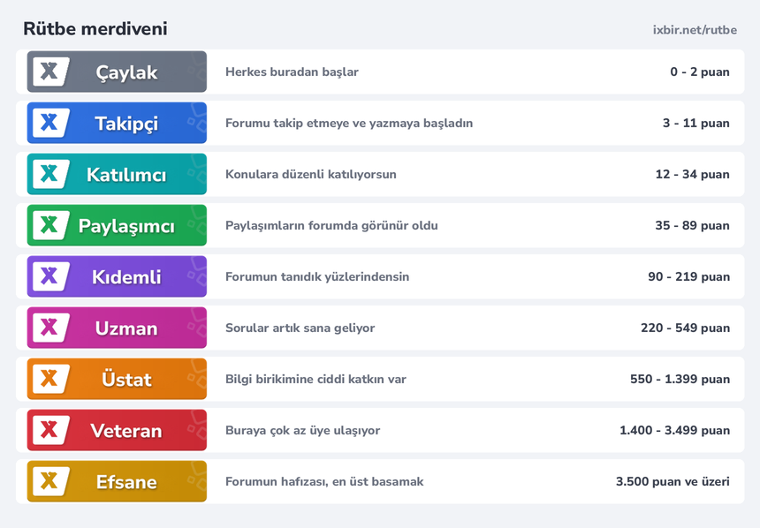Select the teal Katılımcı rank label
This screenshot has height=528, width=760.
click(117, 175)
